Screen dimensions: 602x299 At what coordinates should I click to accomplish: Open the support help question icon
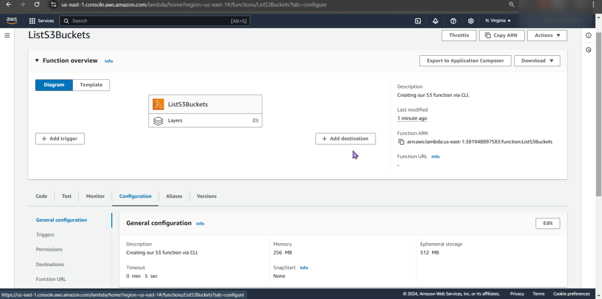(453, 21)
